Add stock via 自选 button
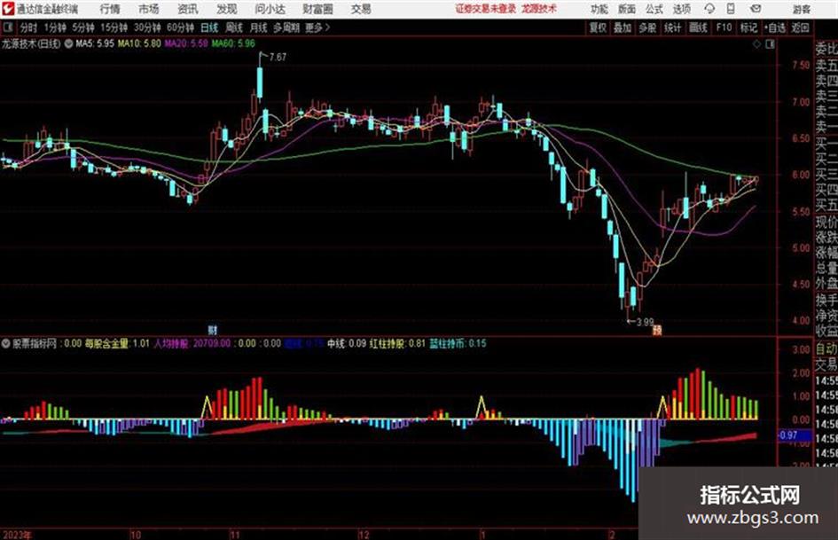This screenshot has height=540, width=838. tap(775, 27)
